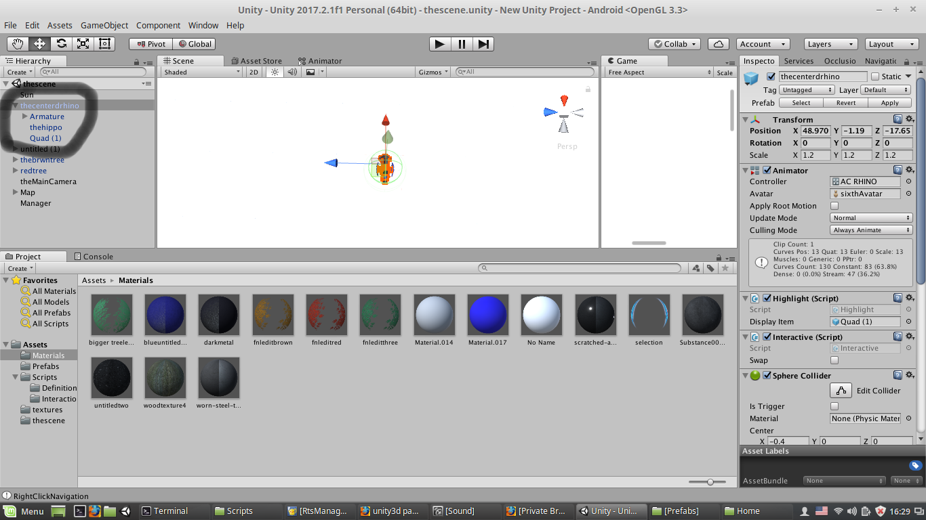Click Edit Collider icon button
The width and height of the screenshot is (926, 520).
pos(841,391)
